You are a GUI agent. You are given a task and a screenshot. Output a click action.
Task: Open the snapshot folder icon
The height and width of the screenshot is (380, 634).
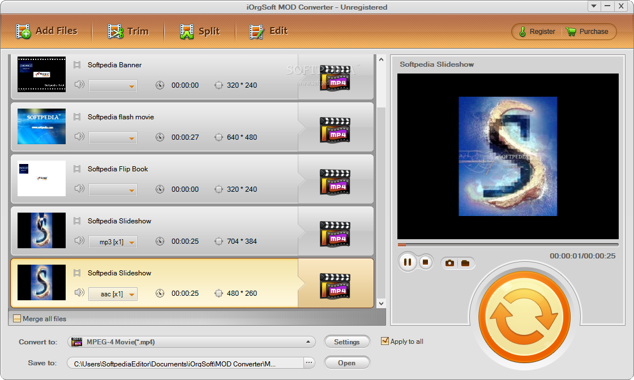[465, 264]
